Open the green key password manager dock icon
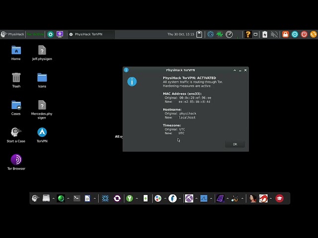Screen dimensions: 318x238 (x=129, y=198)
